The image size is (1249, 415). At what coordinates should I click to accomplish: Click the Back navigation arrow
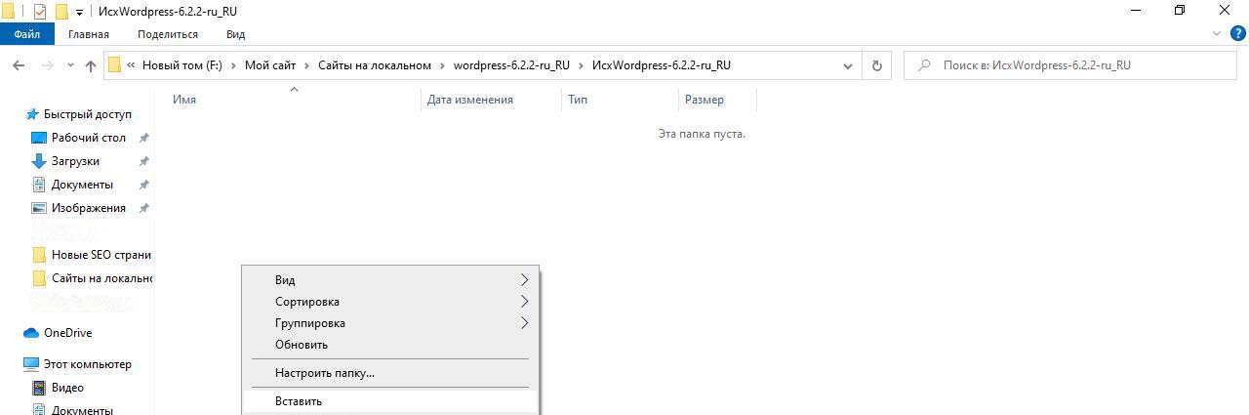point(19,65)
